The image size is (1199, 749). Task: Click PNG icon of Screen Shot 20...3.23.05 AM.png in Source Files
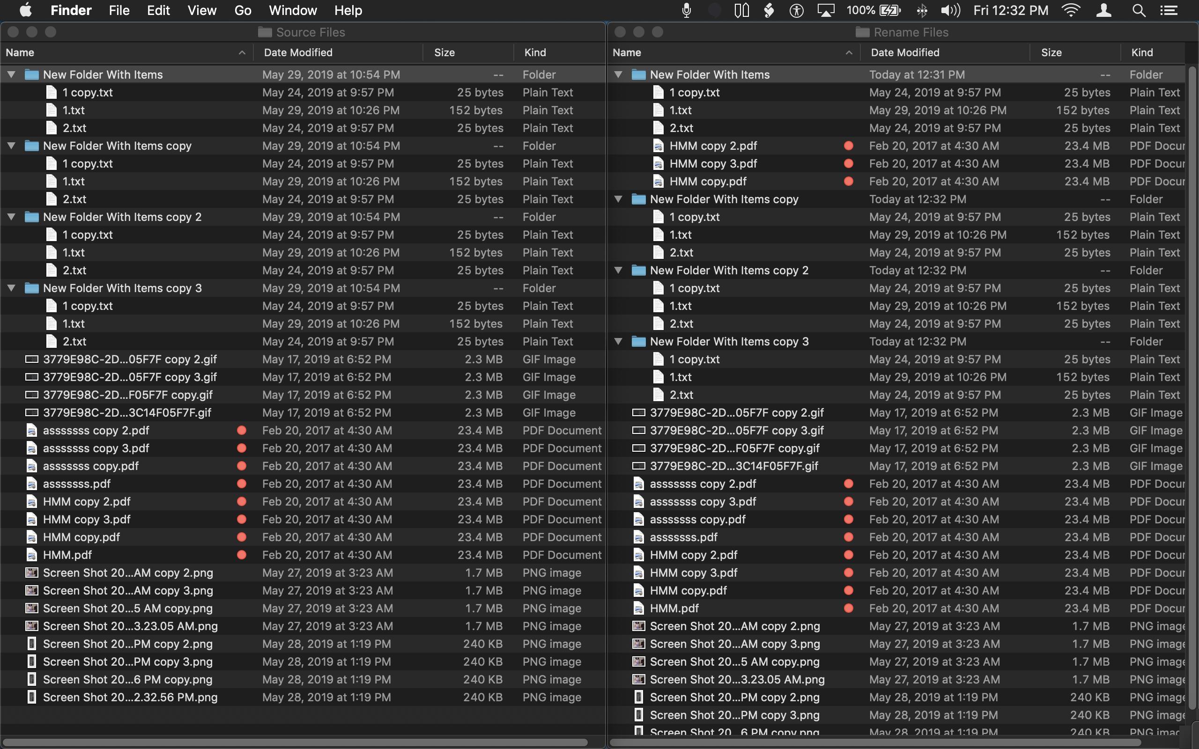tap(32, 626)
